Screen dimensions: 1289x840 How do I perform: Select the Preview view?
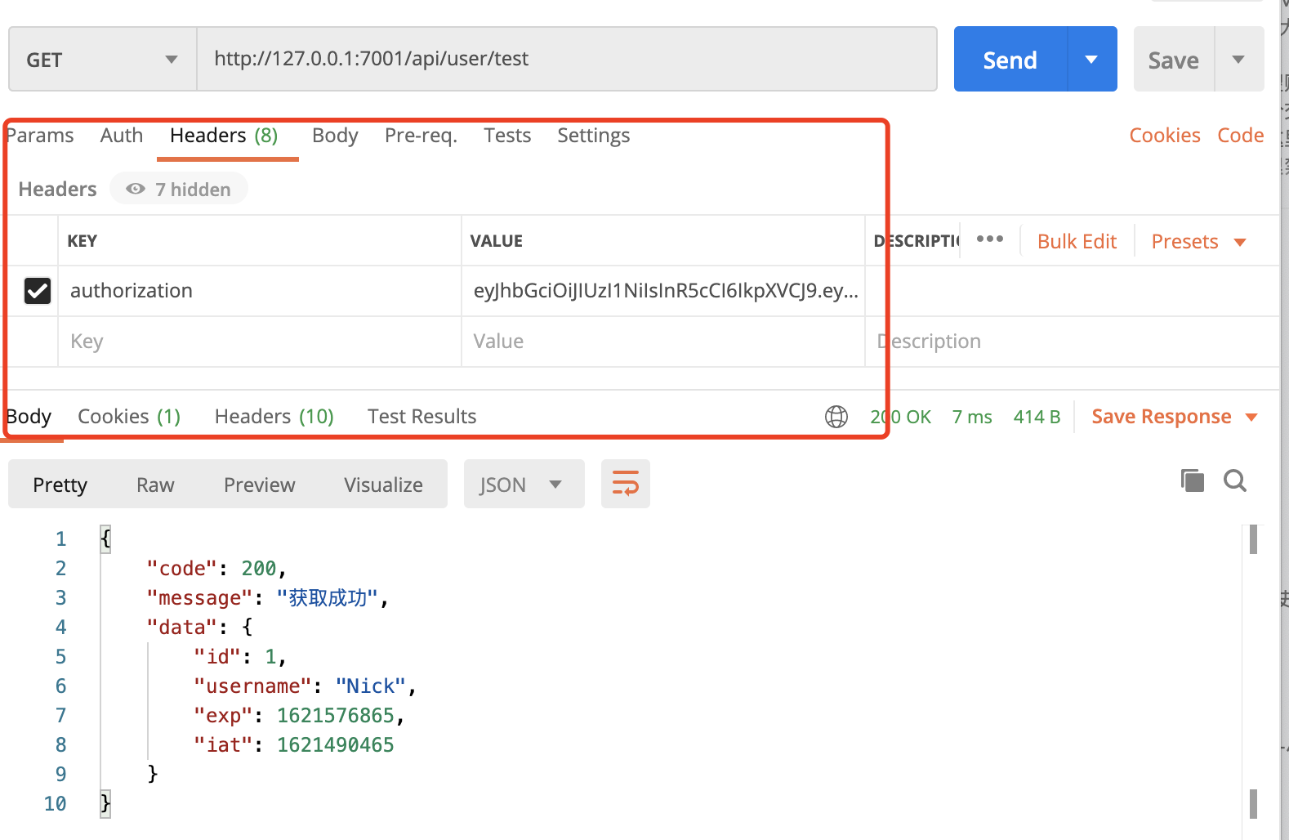click(259, 485)
